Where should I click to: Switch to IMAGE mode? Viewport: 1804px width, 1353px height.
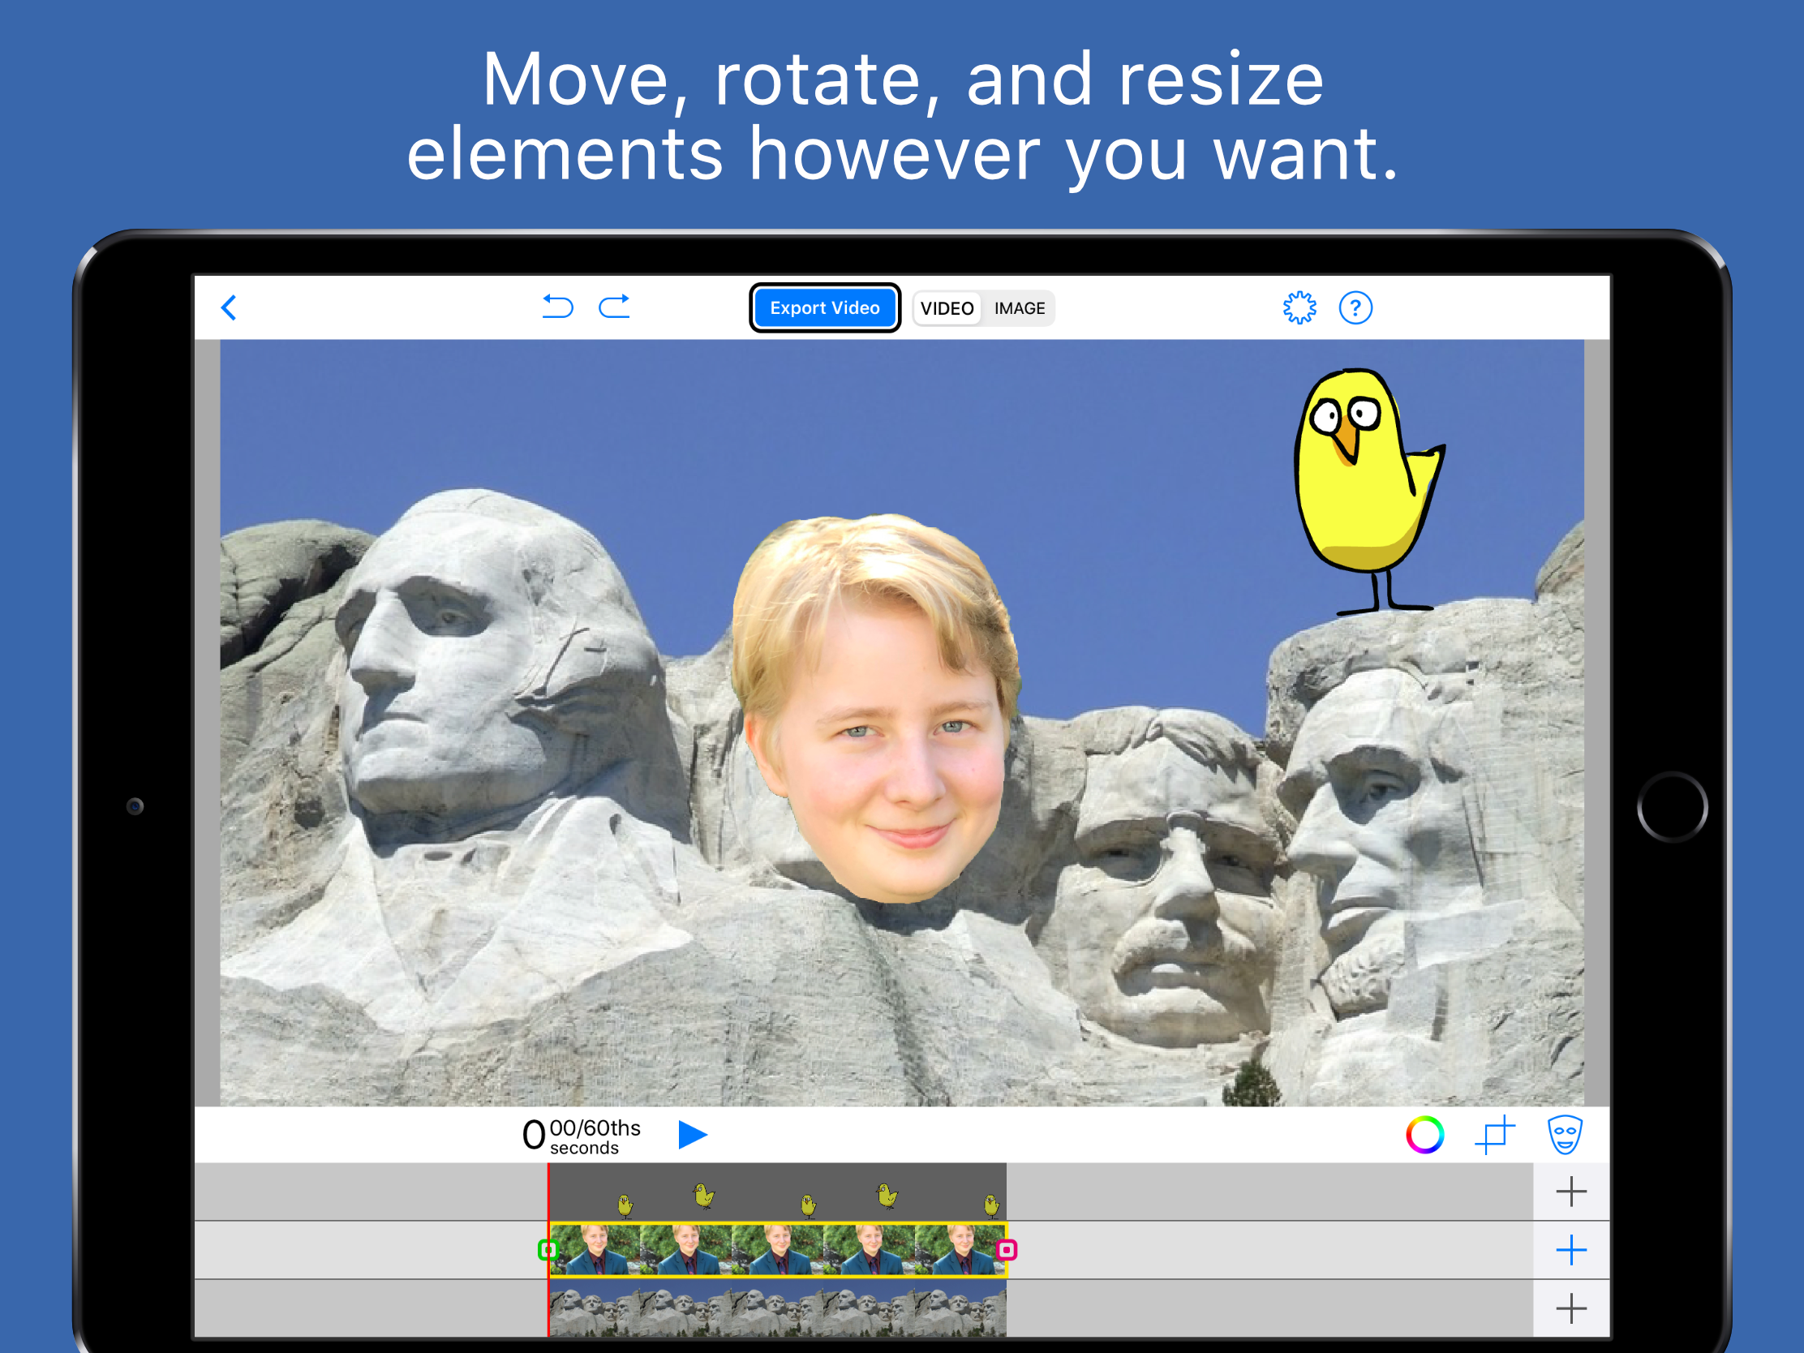[x=1019, y=308]
